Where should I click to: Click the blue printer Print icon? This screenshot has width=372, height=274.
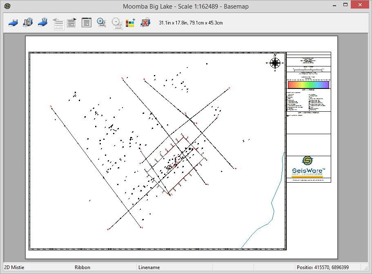click(13, 23)
